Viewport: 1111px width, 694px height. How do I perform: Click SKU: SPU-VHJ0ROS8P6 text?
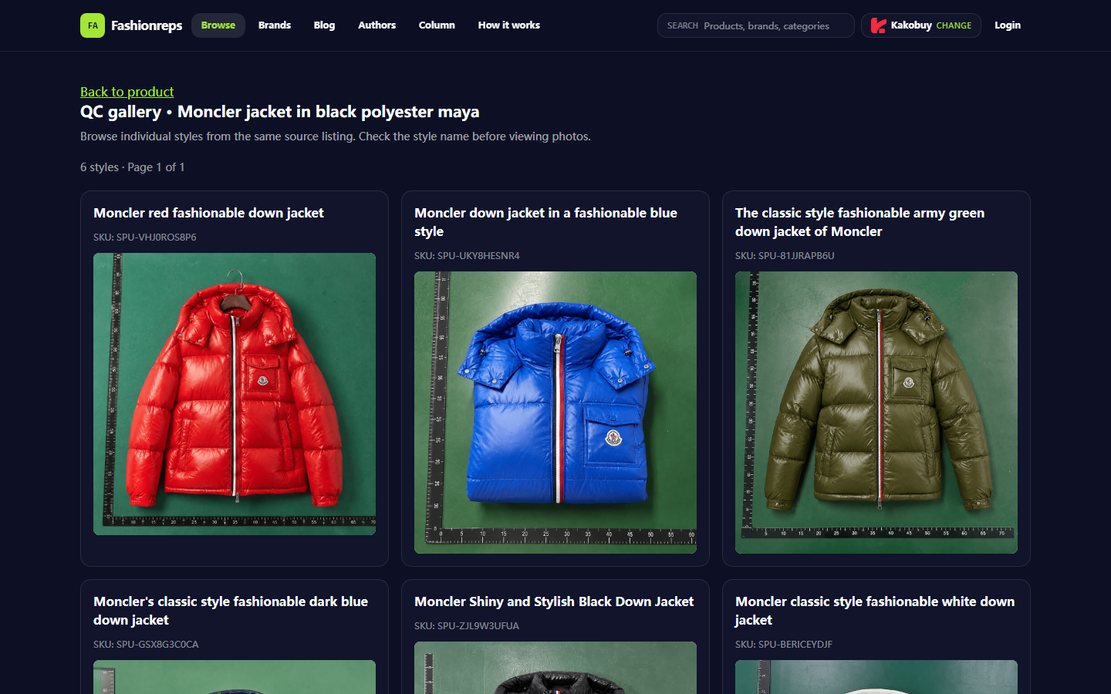pyautogui.click(x=145, y=237)
